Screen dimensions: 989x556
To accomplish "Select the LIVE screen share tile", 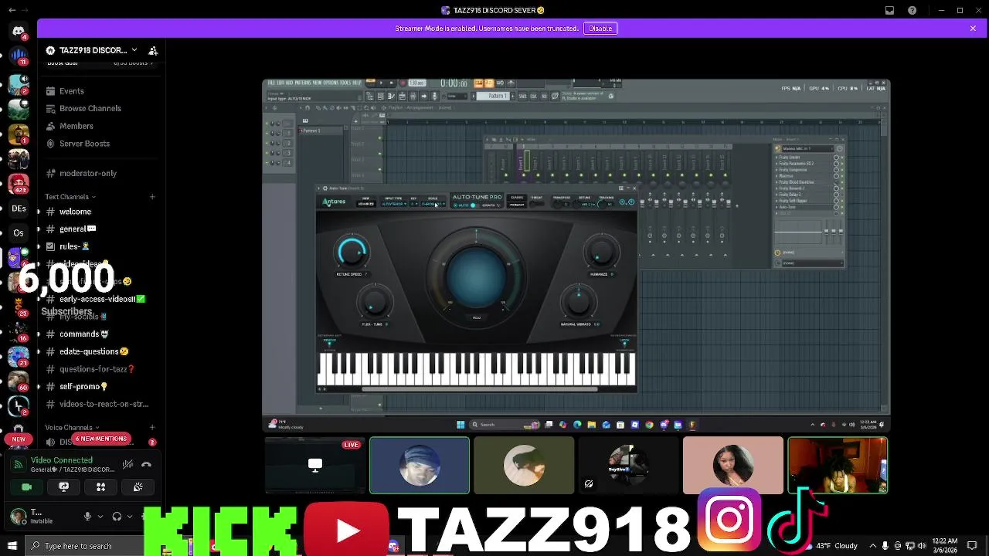I will [x=315, y=465].
